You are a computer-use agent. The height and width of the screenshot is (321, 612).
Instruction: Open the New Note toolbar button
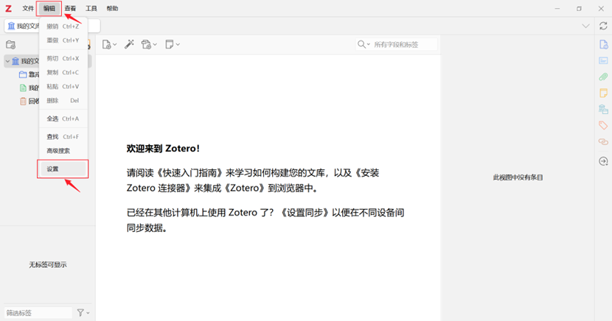172,44
